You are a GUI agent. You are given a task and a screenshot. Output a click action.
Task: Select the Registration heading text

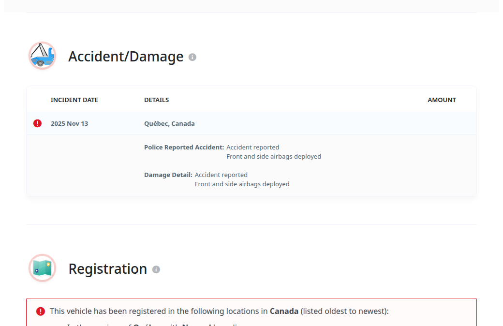tap(108, 269)
